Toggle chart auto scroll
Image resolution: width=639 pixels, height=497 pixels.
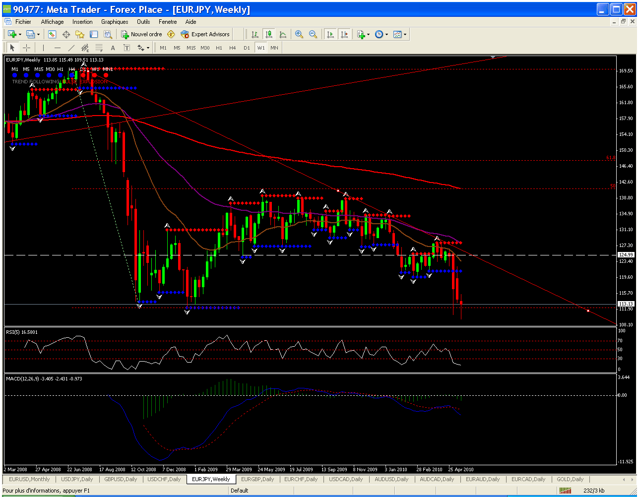[330, 34]
